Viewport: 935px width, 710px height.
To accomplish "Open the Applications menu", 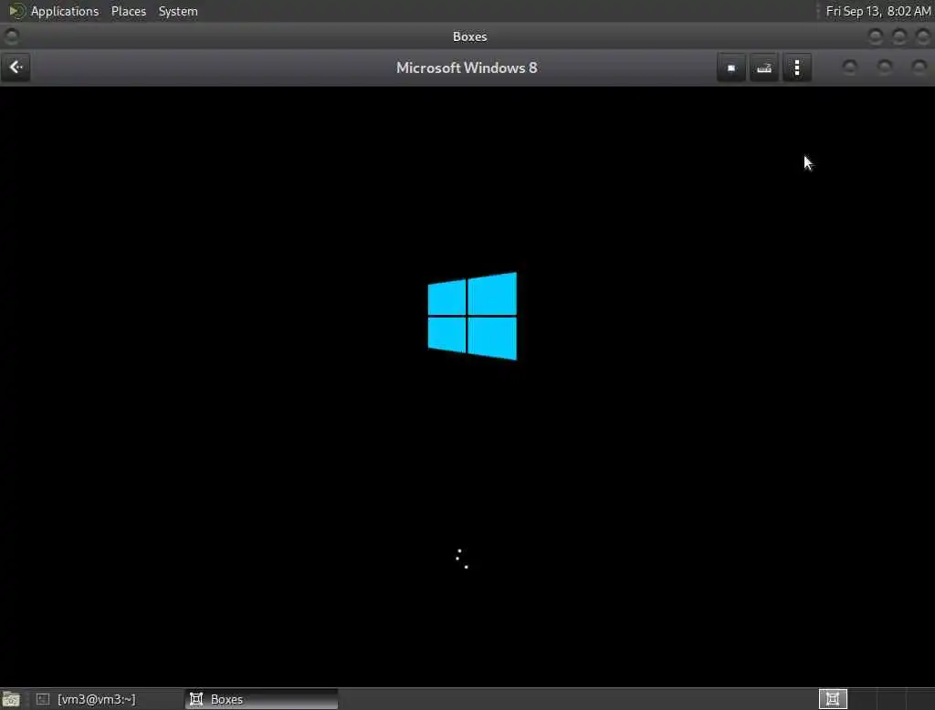I will pos(65,11).
